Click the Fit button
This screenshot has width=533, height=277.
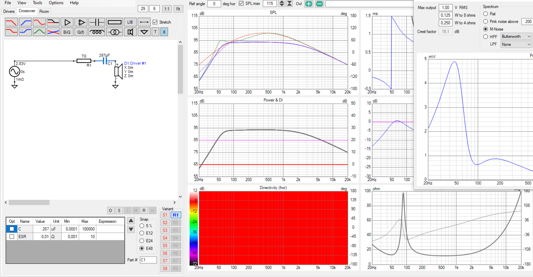tap(178, 9)
